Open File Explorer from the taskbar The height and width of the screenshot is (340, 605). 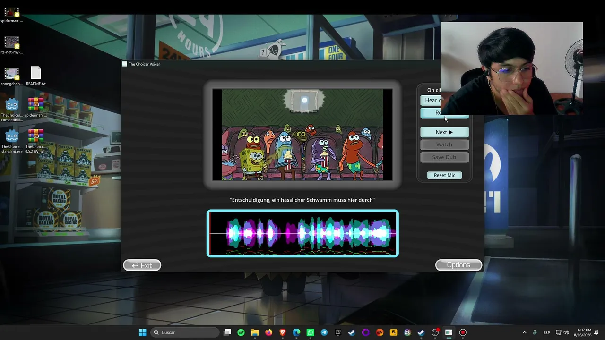(x=255, y=332)
